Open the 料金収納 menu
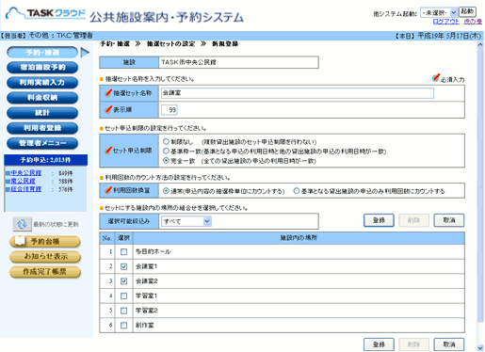This screenshot has width=485, height=352. pyautogui.click(x=42, y=98)
